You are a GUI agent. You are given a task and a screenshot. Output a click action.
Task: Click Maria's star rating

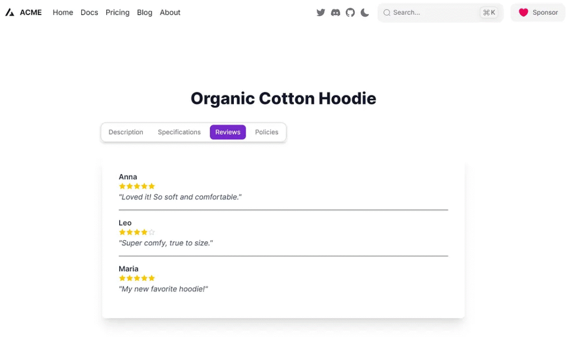pos(137,278)
